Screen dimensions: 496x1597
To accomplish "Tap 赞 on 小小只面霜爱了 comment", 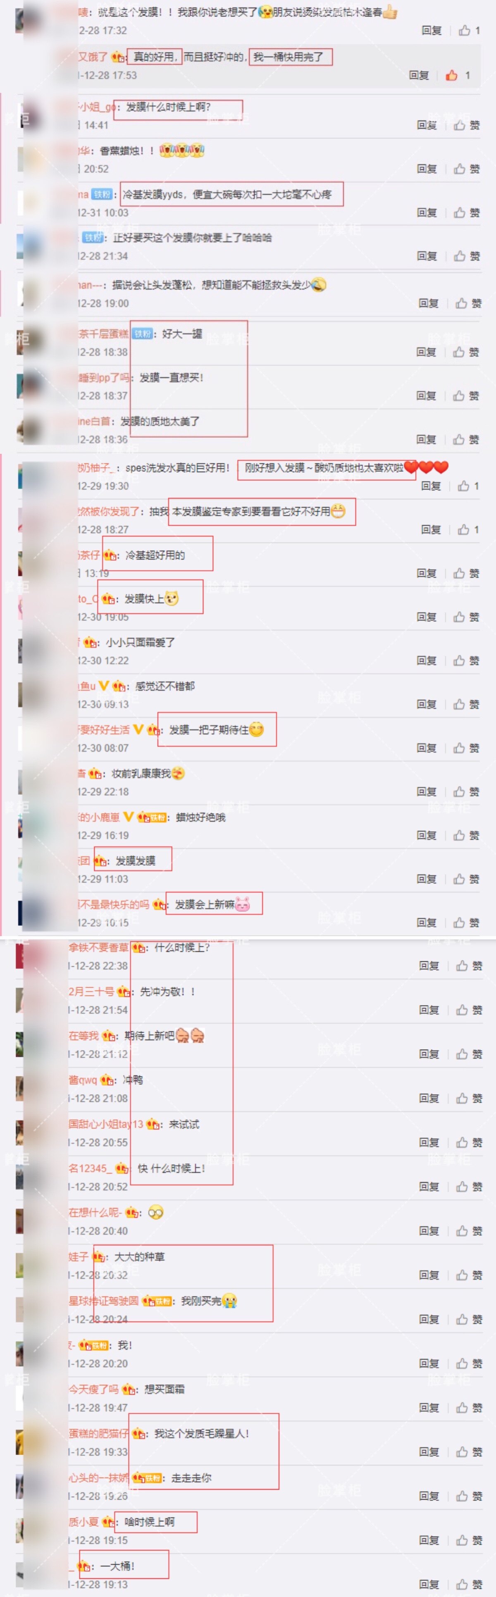I will coord(466,661).
